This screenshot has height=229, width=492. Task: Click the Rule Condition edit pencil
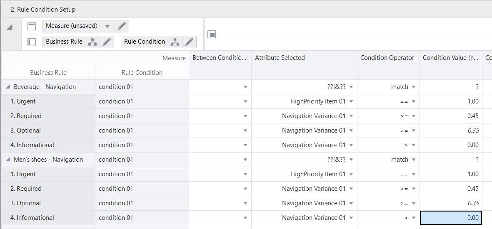point(190,42)
